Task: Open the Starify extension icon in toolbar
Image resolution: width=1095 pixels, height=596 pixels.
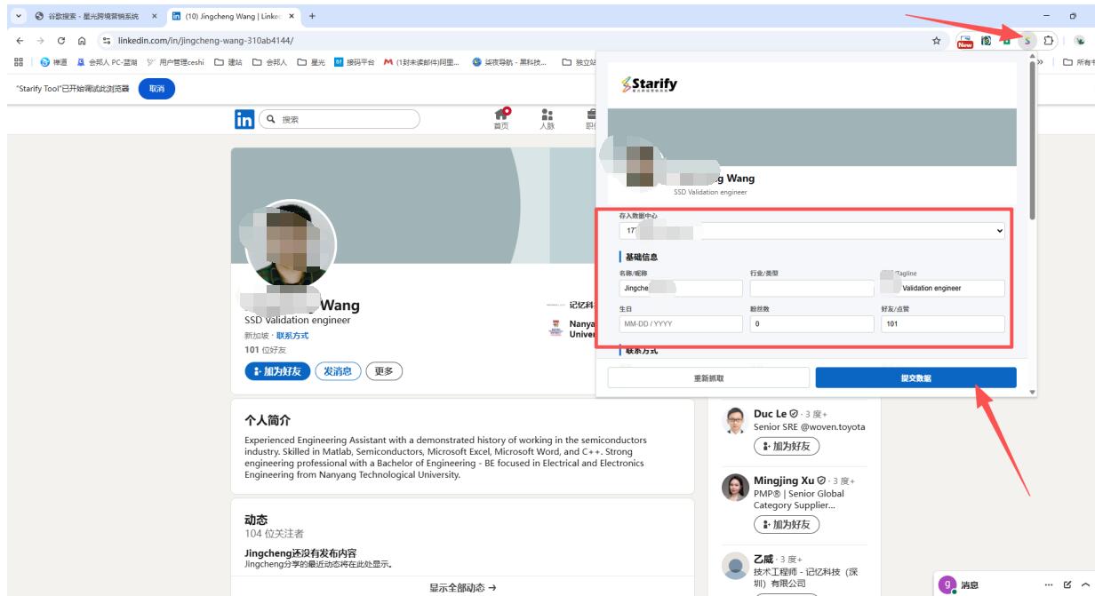Action: (1027, 41)
